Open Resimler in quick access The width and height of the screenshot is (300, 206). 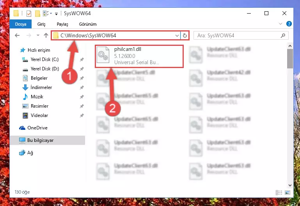(36, 106)
